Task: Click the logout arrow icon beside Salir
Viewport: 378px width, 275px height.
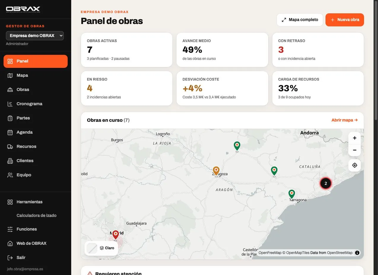Action: pos(10,258)
